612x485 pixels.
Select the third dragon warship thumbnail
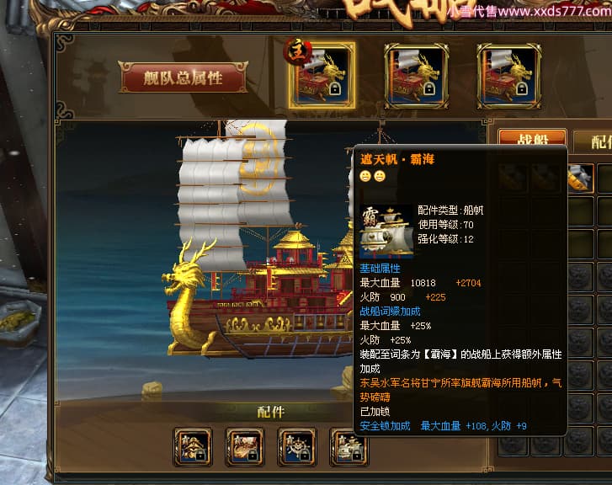(x=509, y=76)
